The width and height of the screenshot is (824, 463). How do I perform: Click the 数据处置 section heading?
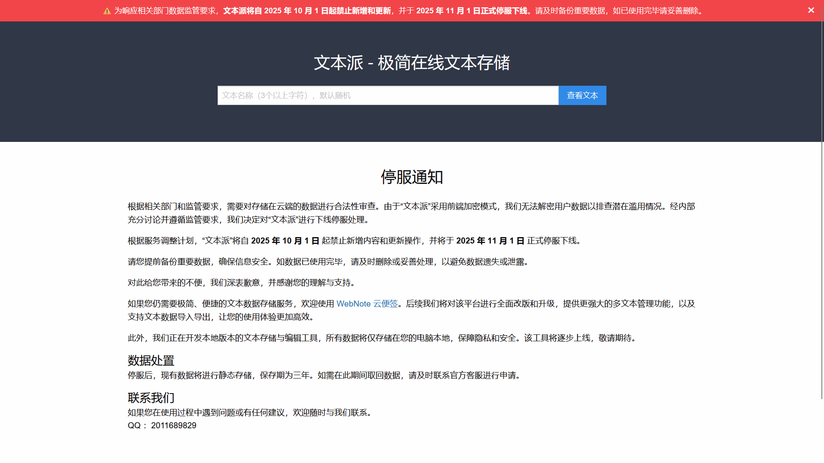[151, 361]
